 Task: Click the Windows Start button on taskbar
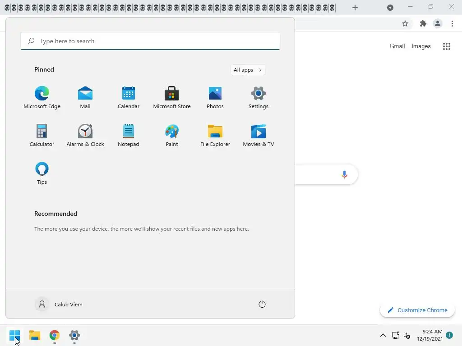(x=14, y=335)
